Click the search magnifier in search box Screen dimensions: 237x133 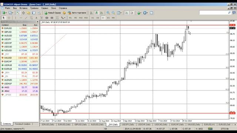click(x=230, y=13)
